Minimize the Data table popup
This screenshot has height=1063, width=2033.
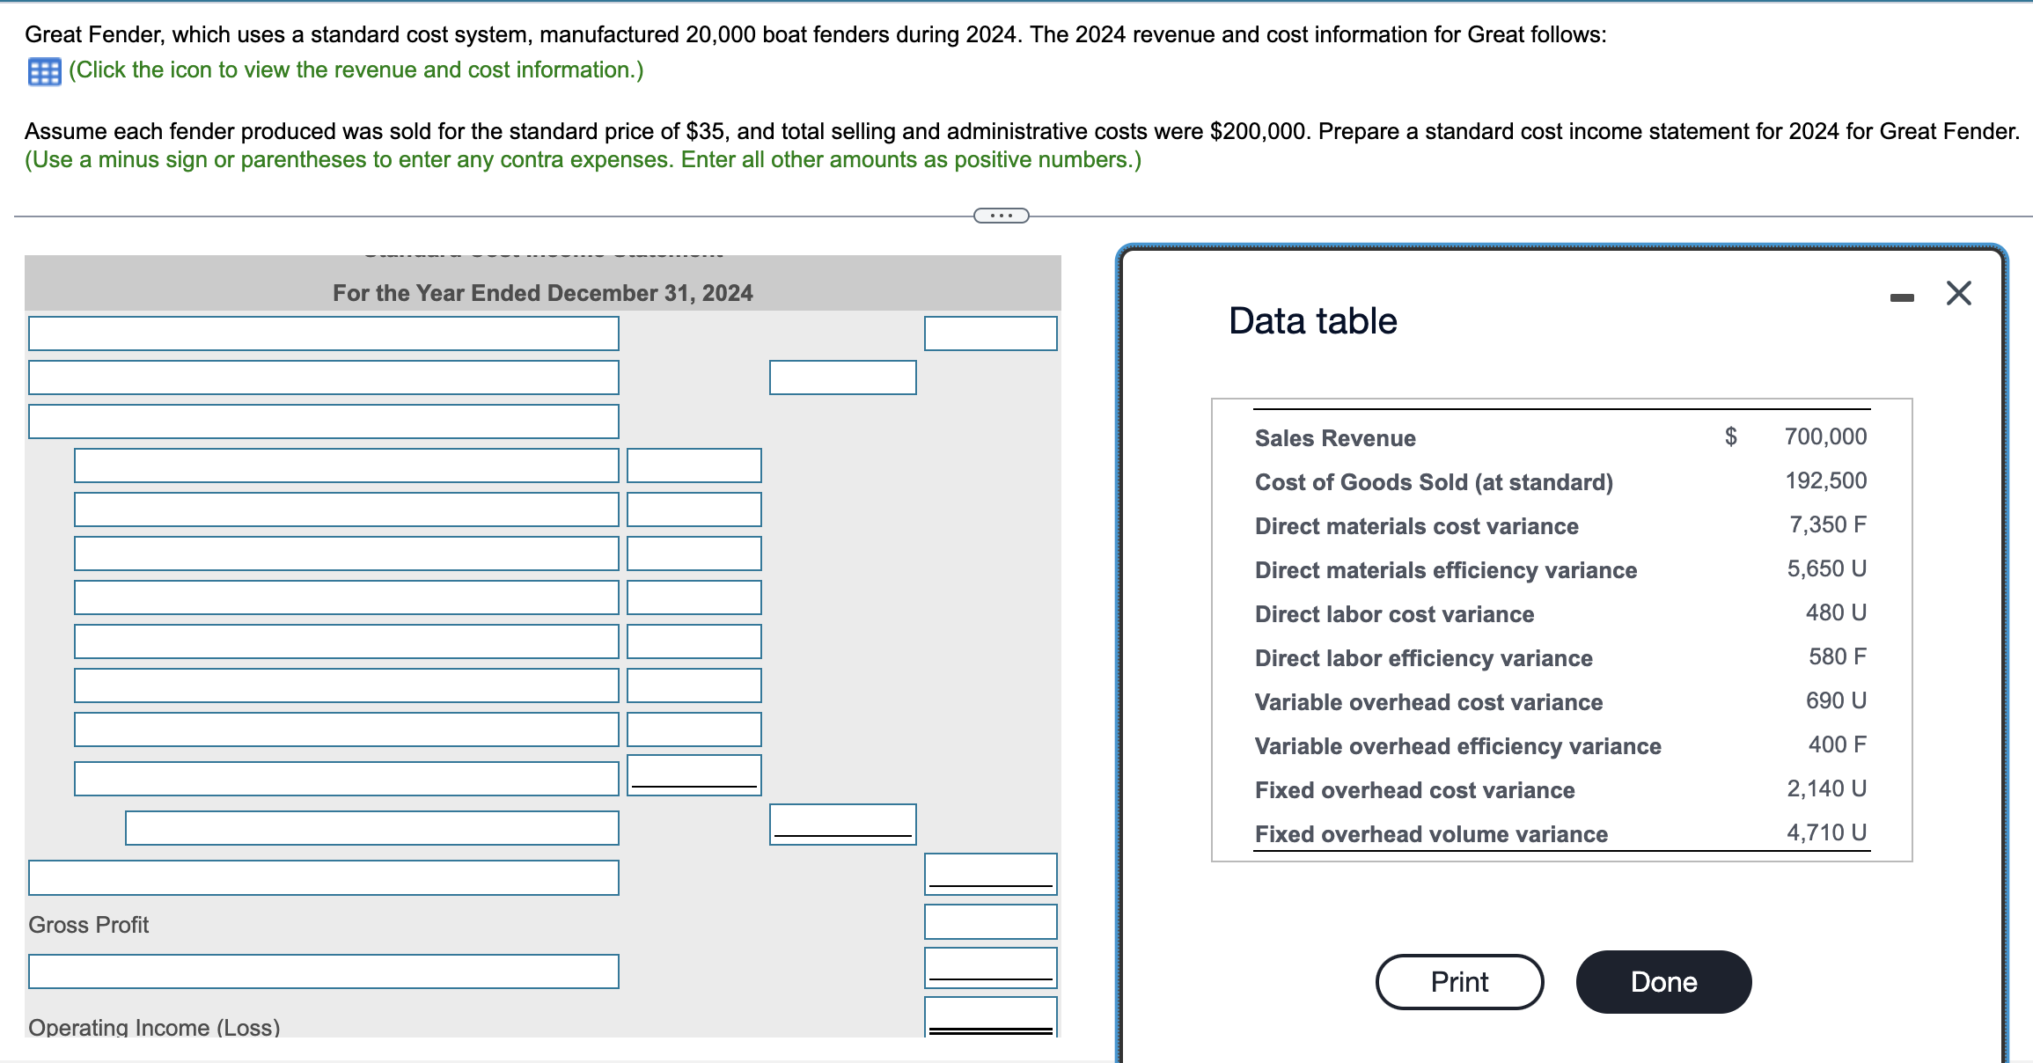click(x=1901, y=298)
